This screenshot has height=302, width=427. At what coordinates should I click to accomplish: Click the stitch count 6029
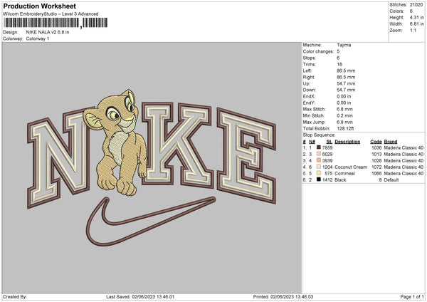(x=327, y=154)
